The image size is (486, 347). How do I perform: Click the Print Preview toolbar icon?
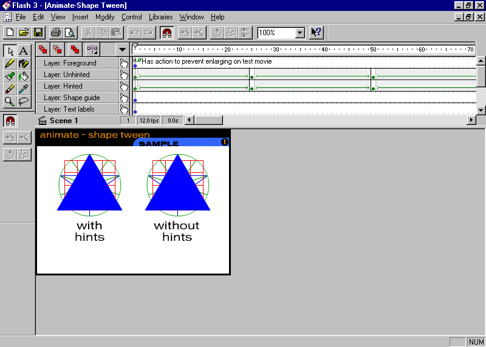click(x=70, y=33)
